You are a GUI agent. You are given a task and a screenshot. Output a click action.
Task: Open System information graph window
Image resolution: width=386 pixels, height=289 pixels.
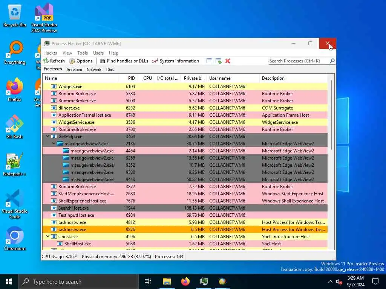[x=176, y=61]
